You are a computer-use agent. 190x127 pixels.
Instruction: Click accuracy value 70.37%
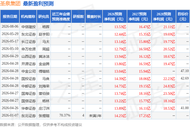click(x=65, y=115)
